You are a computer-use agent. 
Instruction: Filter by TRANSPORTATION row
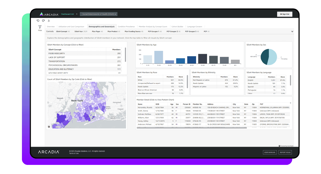pyautogui.click(x=85, y=61)
